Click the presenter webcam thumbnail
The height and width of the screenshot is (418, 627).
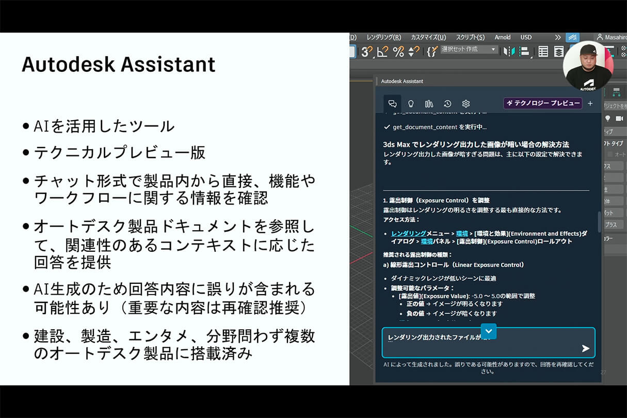pyautogui.click(x=588, y=67)
